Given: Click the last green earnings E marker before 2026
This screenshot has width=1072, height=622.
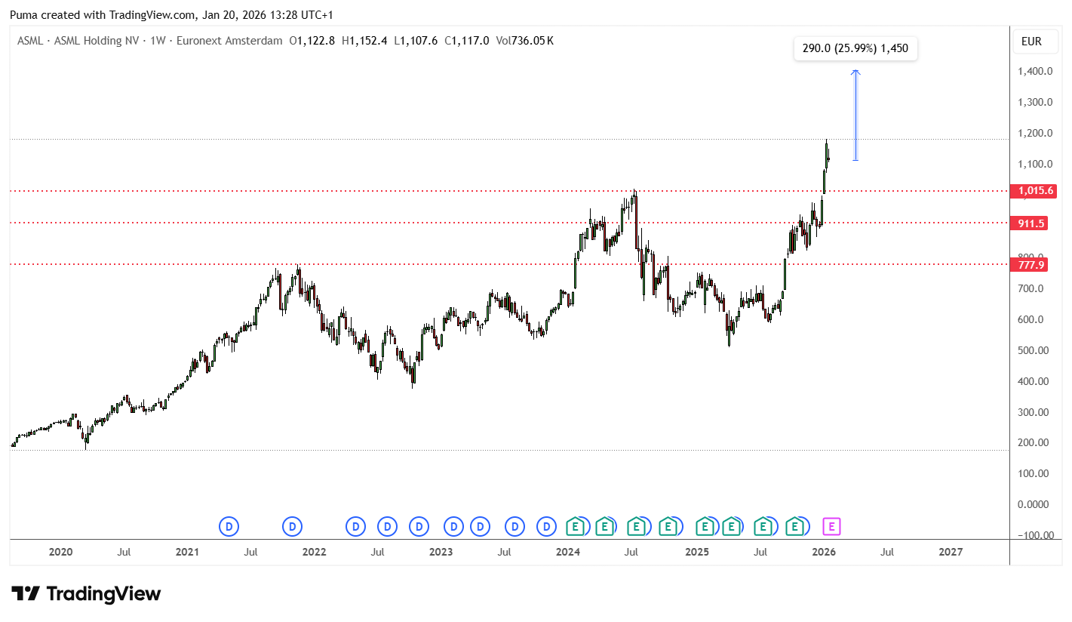Looking at the screenshot, I should pyautogui.click(x=794, y=526).
